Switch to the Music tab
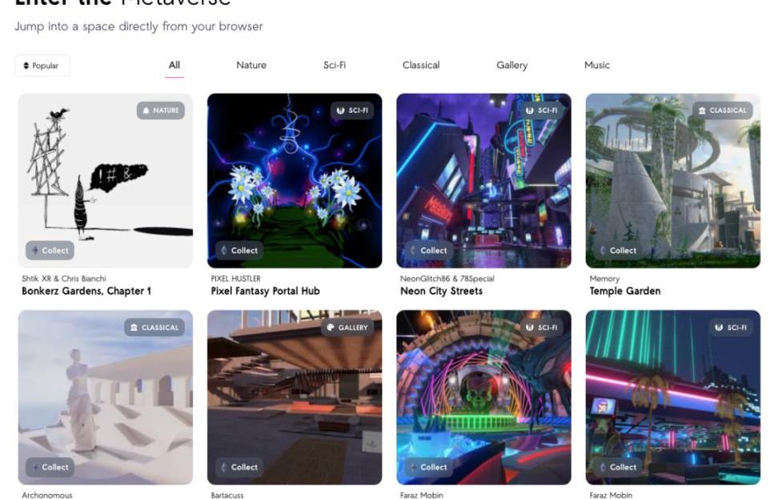Viewport: 778px width, 499px height. click(x=597, y=65)
